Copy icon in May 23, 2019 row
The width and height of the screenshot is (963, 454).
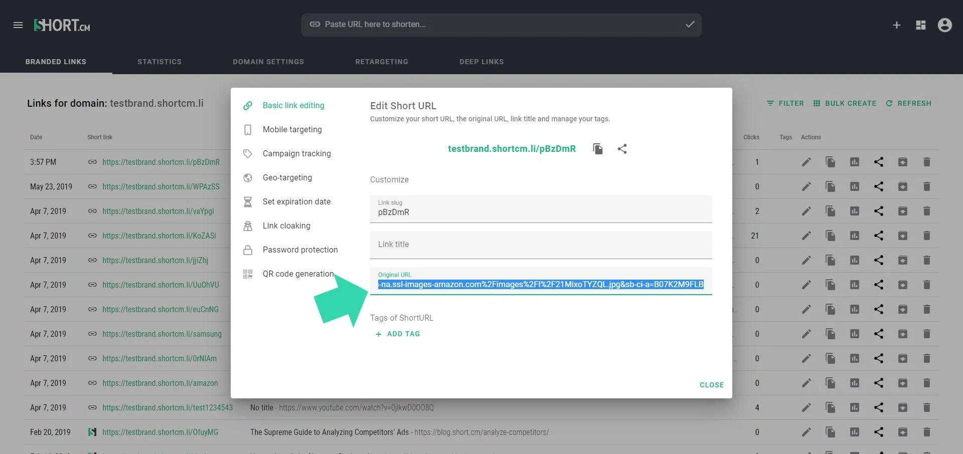(831, 186)
